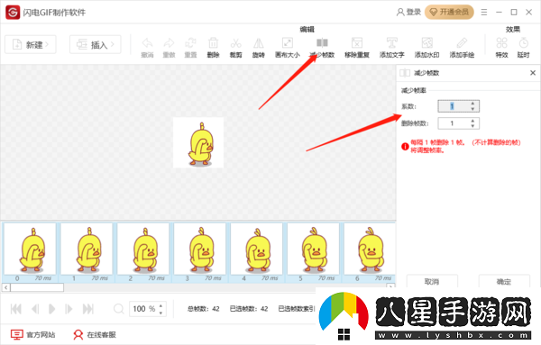Open the Reduce Frames (减少帧数) tool
Screen dimensions: 541x345
click(322, 47)
